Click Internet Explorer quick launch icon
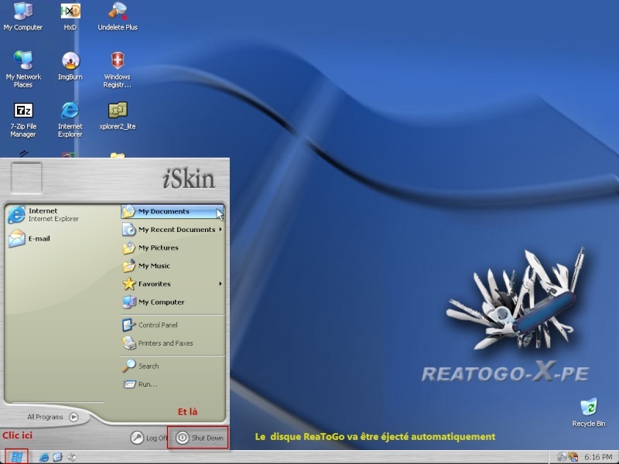Image resolution: width=619 pixels, height=464 pixels. click(44, 457)
